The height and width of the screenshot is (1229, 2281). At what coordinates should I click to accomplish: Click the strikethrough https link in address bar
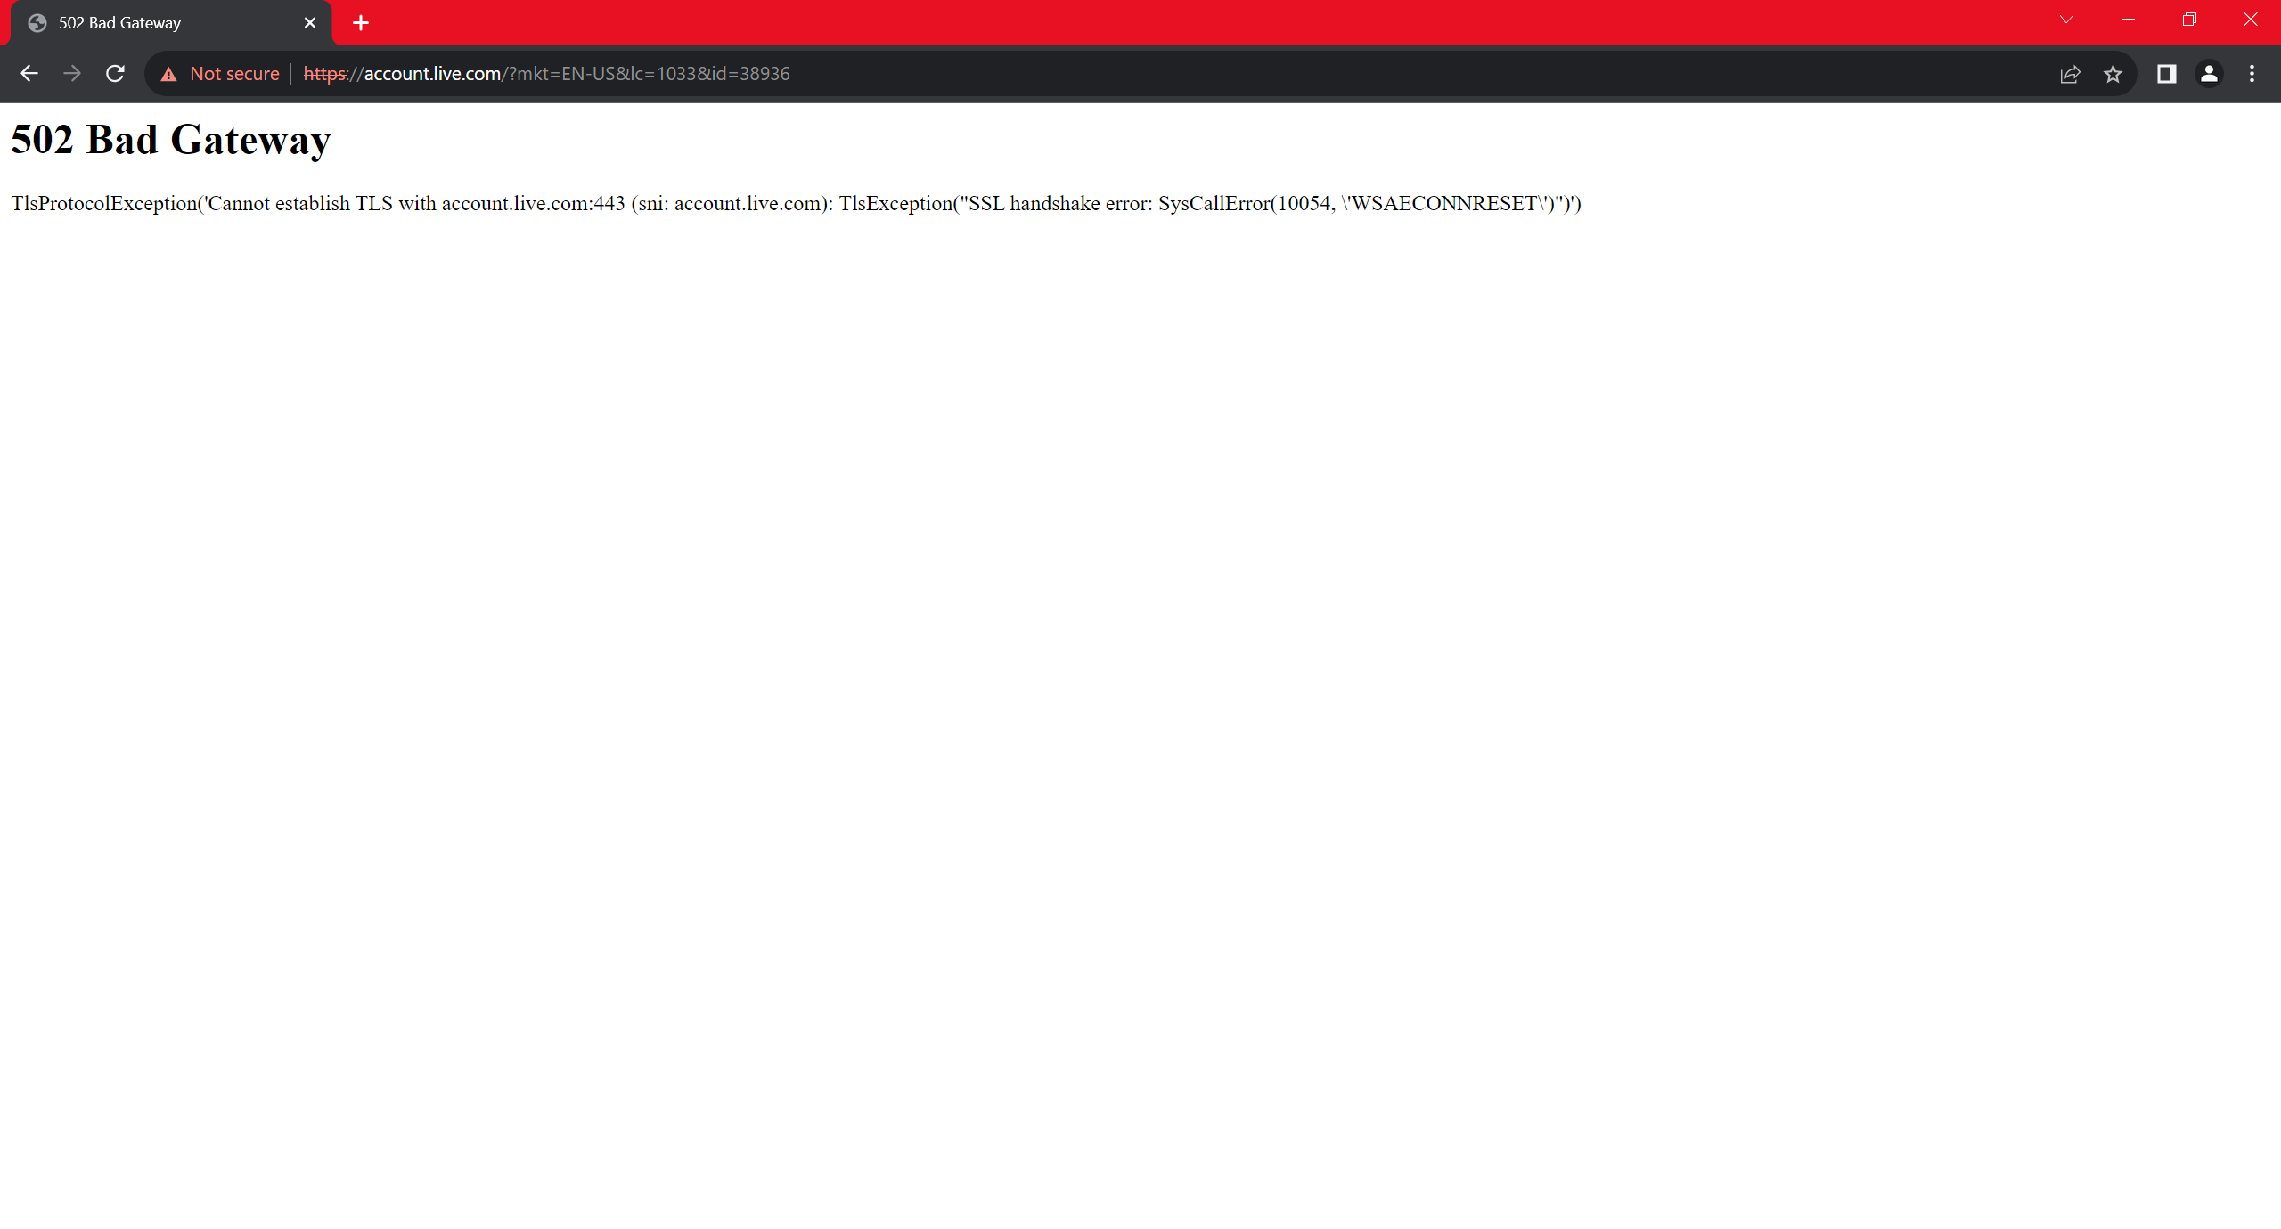pyautogui.click(x=324, y=74)
